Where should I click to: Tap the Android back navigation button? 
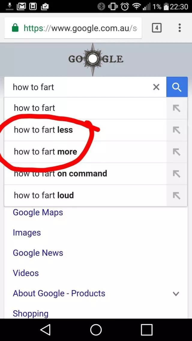[x=45, y=330]
